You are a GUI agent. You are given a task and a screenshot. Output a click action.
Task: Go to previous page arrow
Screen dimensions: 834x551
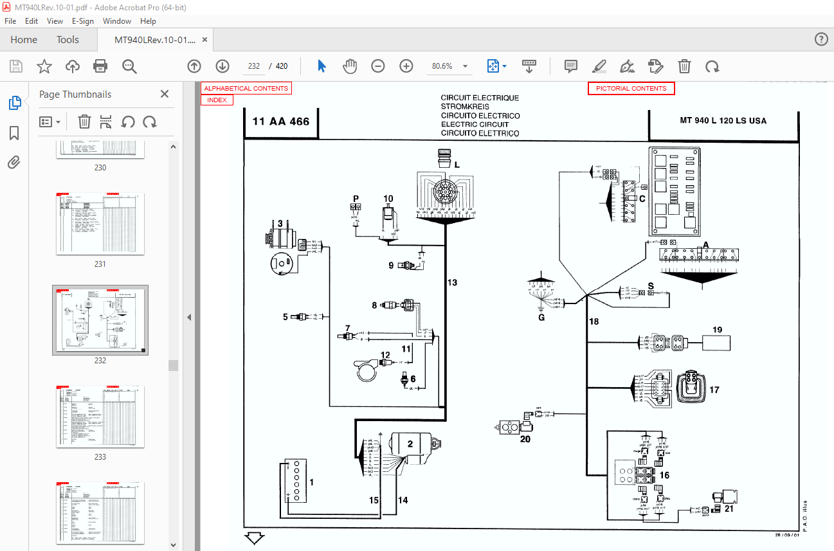194,66
